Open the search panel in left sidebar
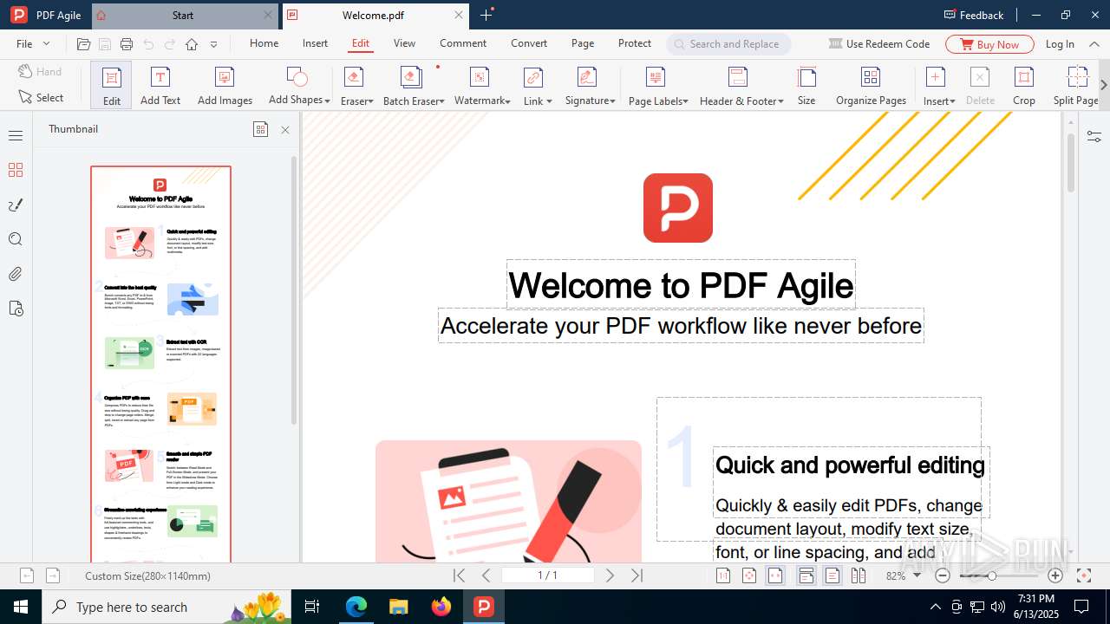The height and width of the screenshot is (624, 1110). [16, 239]
